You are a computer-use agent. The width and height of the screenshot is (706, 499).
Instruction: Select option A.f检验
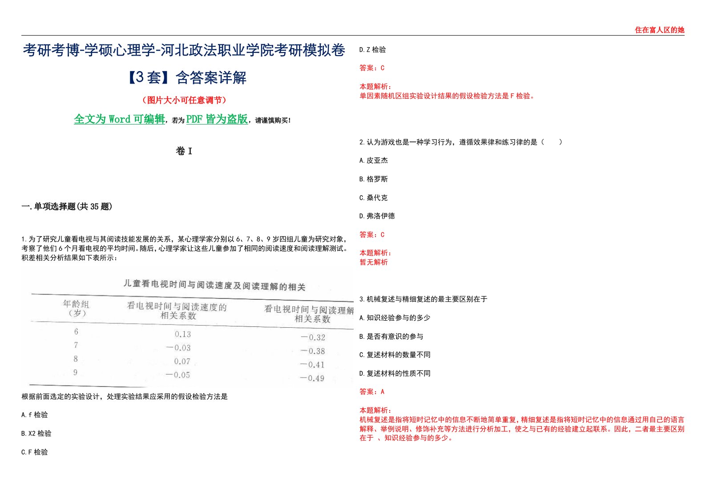pos(35,415)
